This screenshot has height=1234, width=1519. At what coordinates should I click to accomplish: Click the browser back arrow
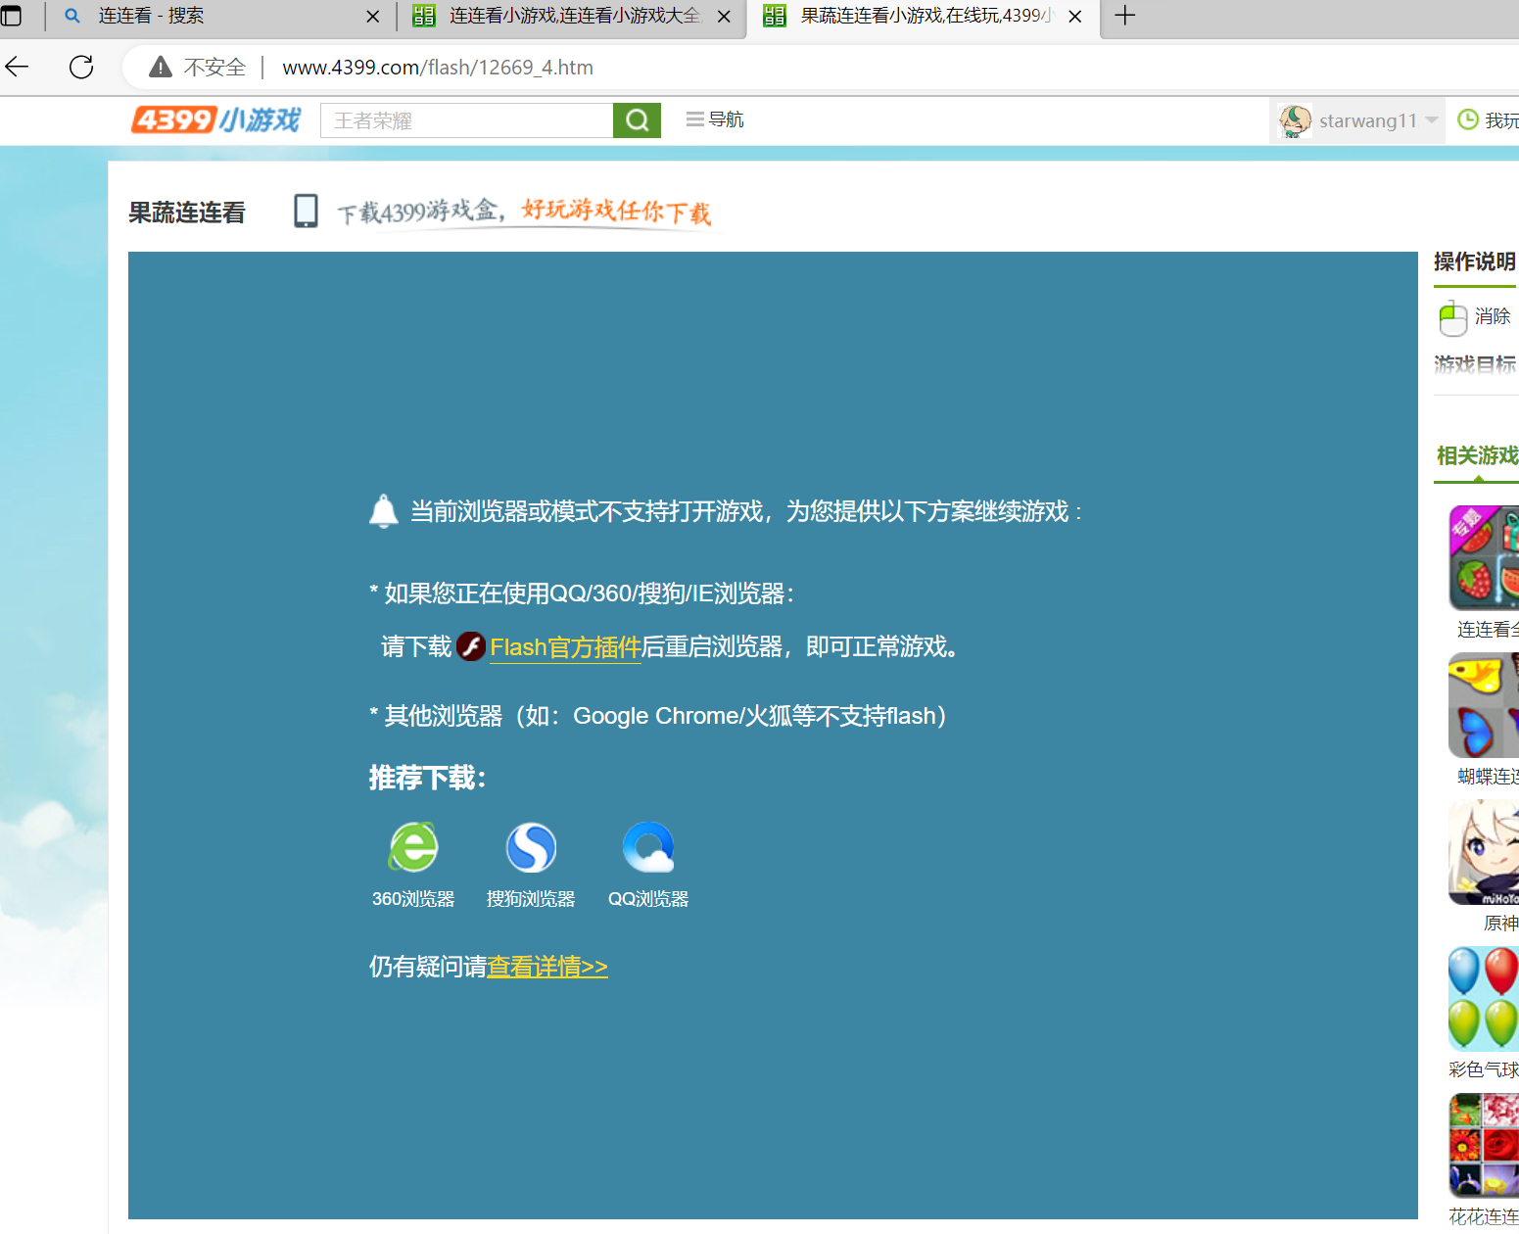pyautogui.click(x=17, y=67)
